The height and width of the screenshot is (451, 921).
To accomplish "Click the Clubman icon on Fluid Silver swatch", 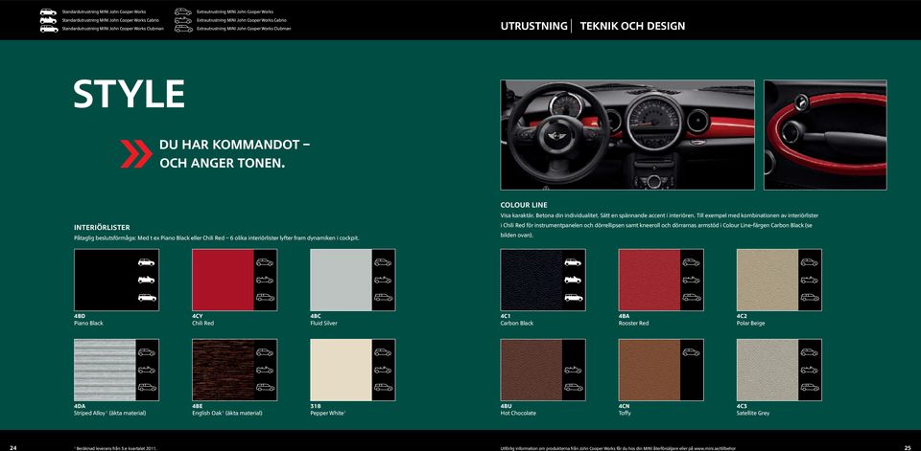I will click(383, 298).
